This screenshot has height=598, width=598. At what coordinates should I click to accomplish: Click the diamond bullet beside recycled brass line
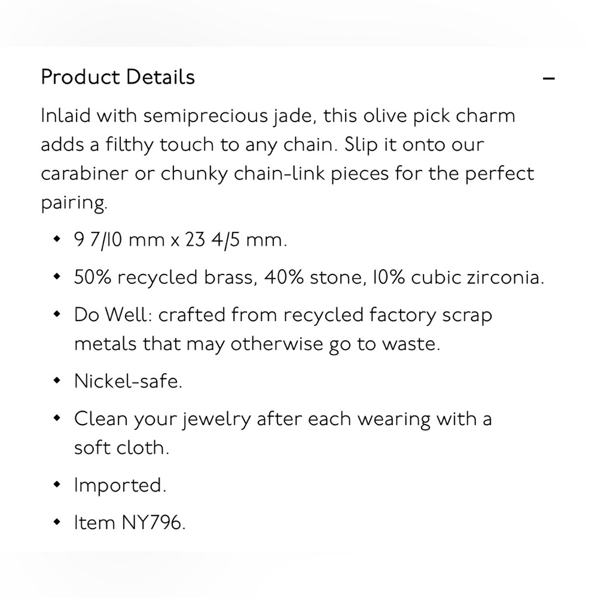57,276
